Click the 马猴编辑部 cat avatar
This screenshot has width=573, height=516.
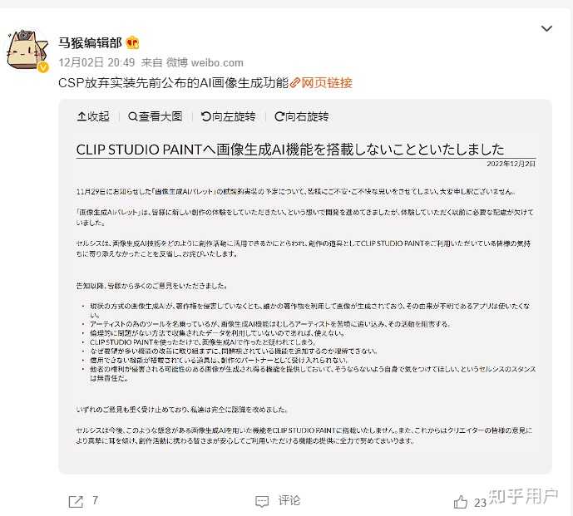point(27,51)
